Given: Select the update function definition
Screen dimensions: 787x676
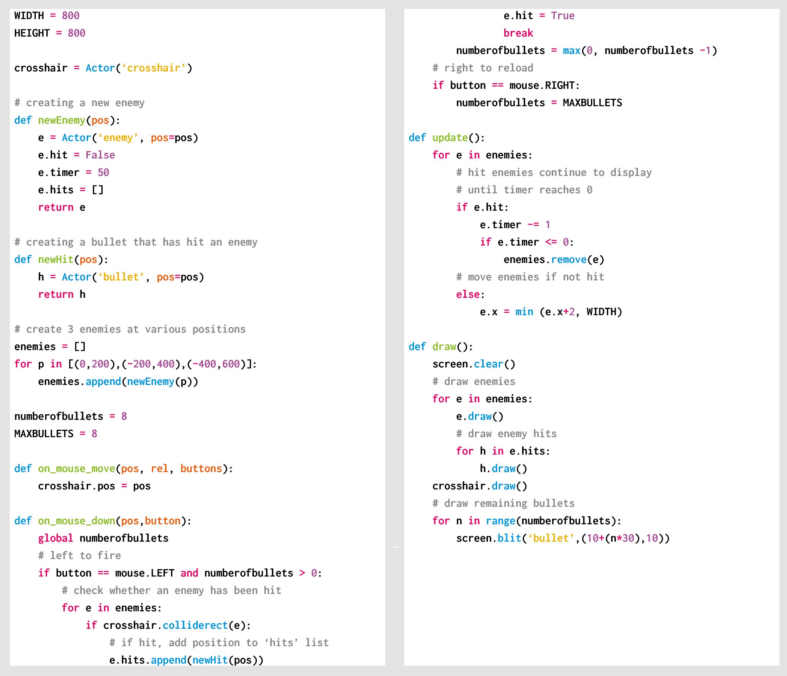Looking at the screenshot, I should 447,138.
